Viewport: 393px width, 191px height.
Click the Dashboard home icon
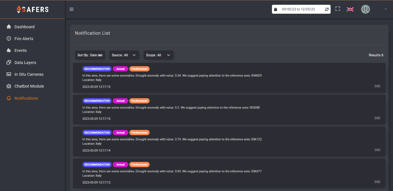click(9, 27)
